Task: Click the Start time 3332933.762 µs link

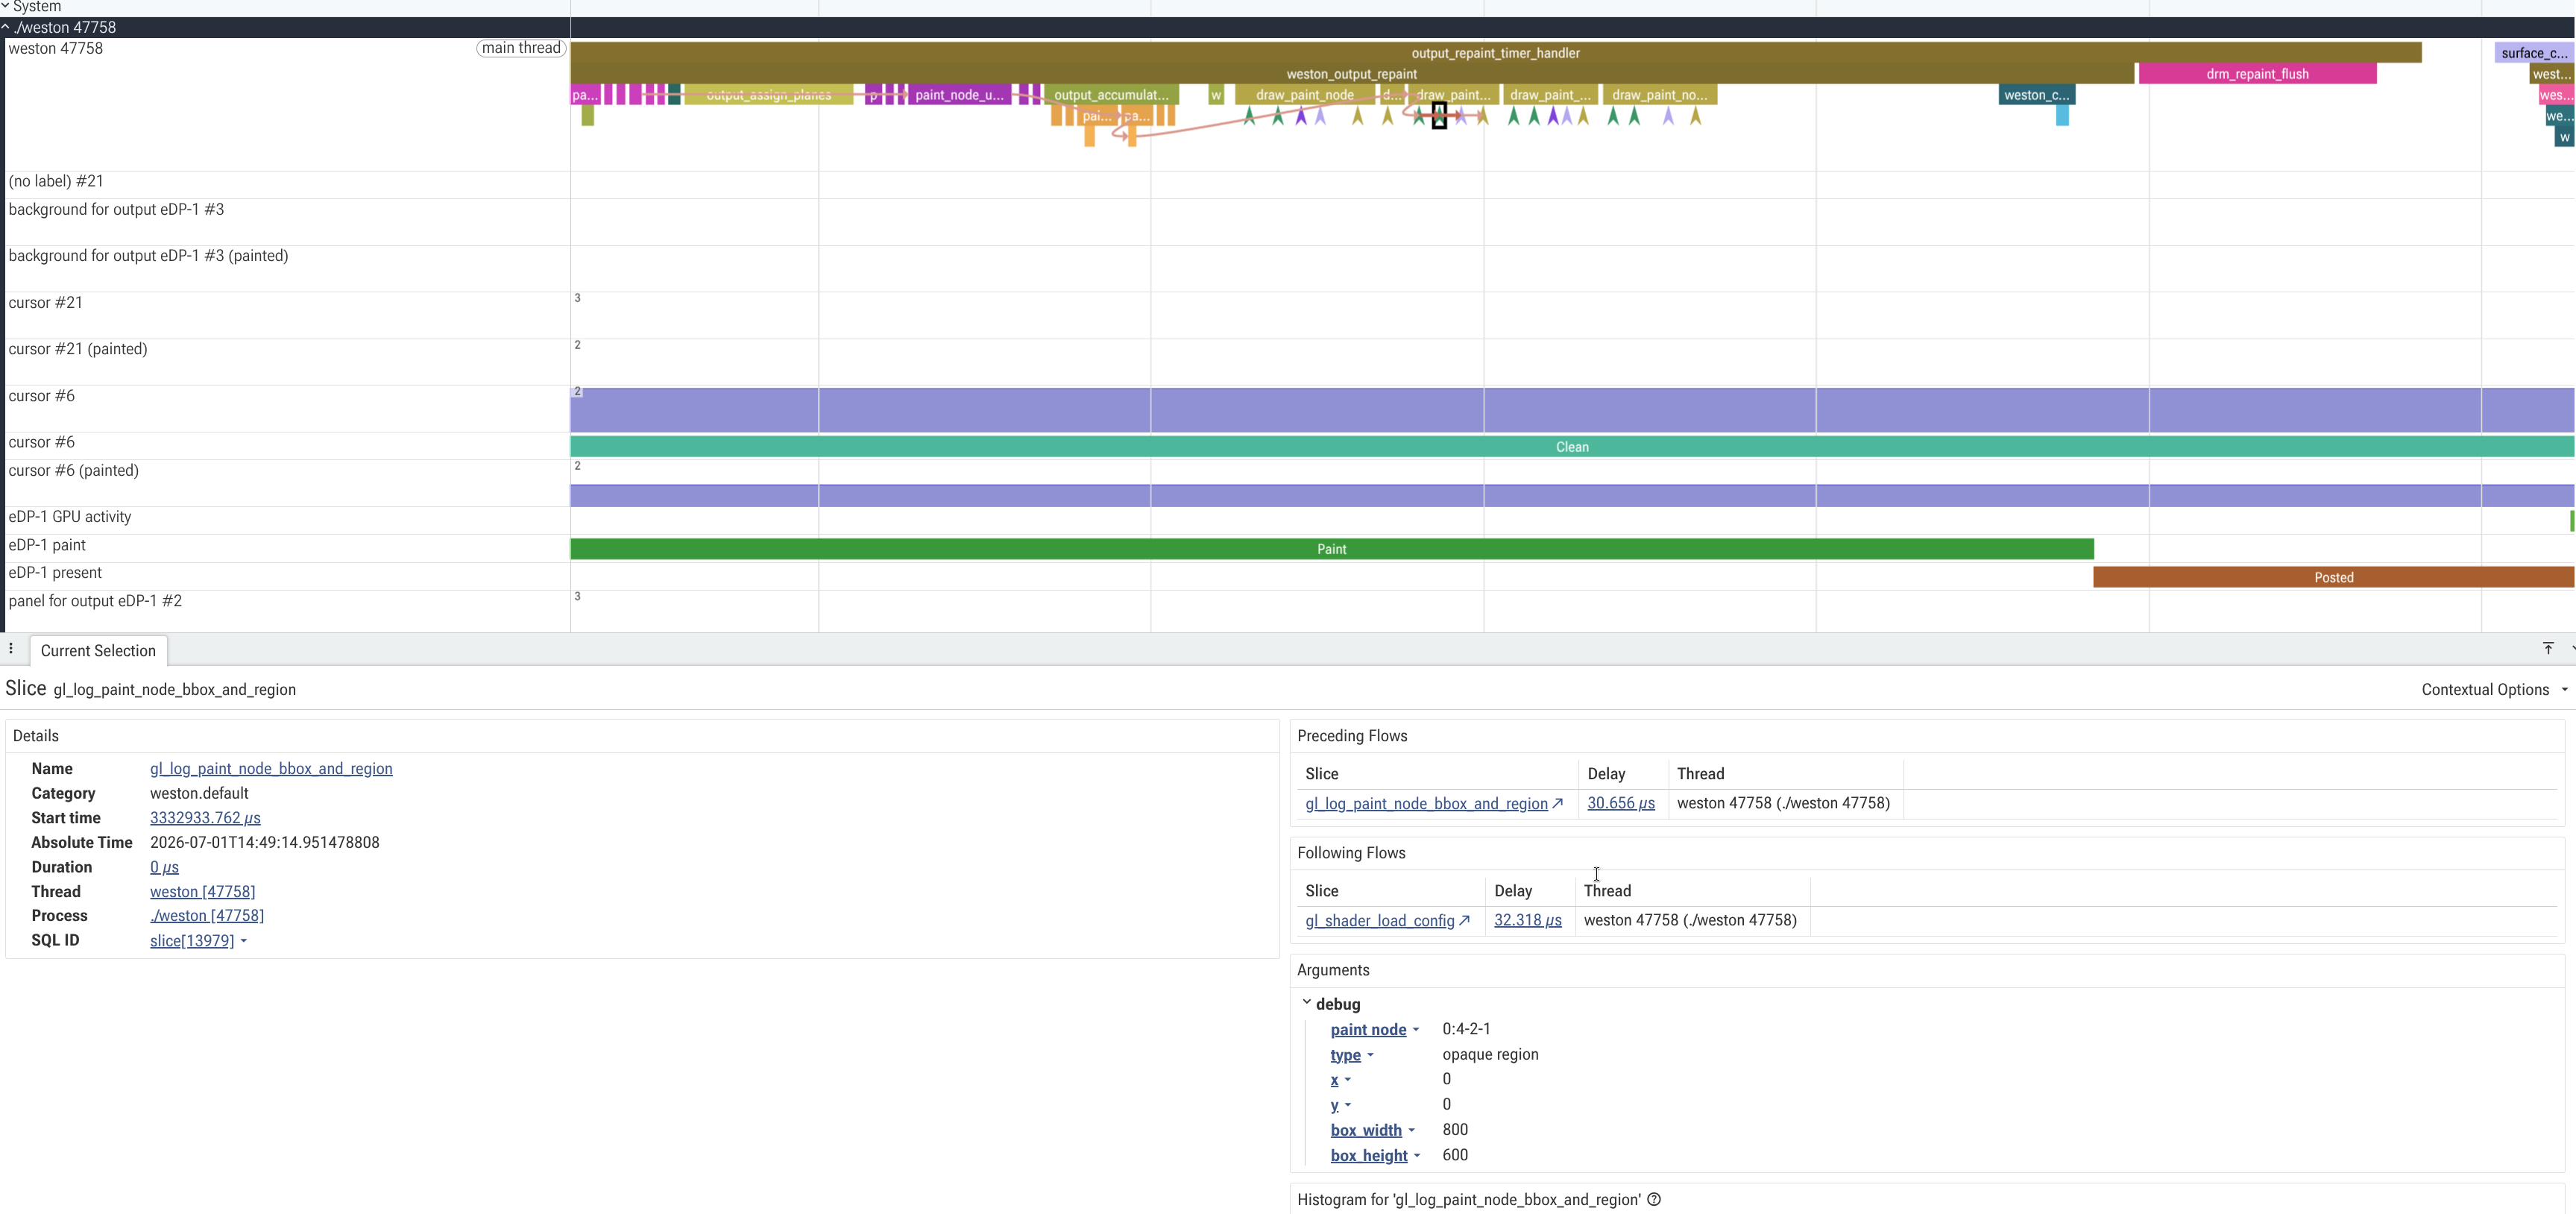Action: [x=205, y=818]
